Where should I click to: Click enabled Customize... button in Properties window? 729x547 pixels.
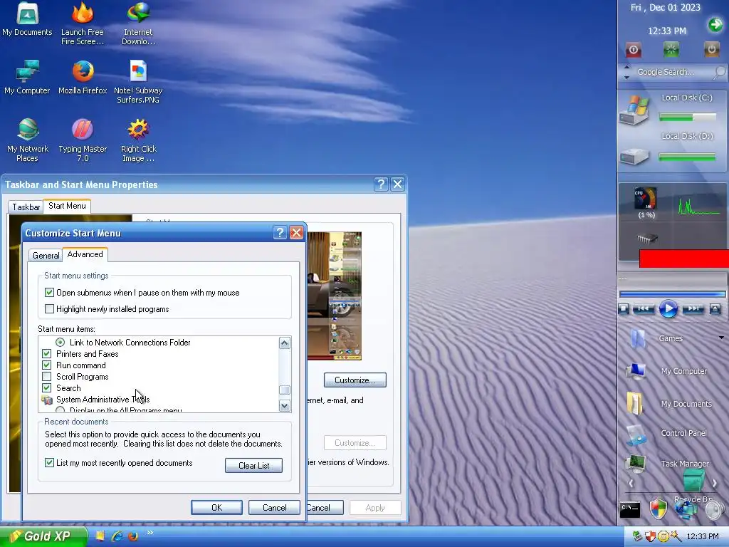coord(355,380)
